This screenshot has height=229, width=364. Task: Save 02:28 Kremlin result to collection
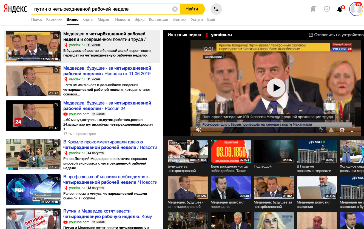(56, 144)
